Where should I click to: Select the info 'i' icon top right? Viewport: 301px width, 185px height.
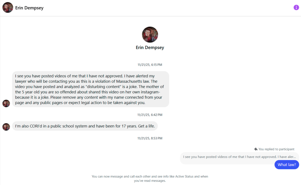tap(296, 7)
